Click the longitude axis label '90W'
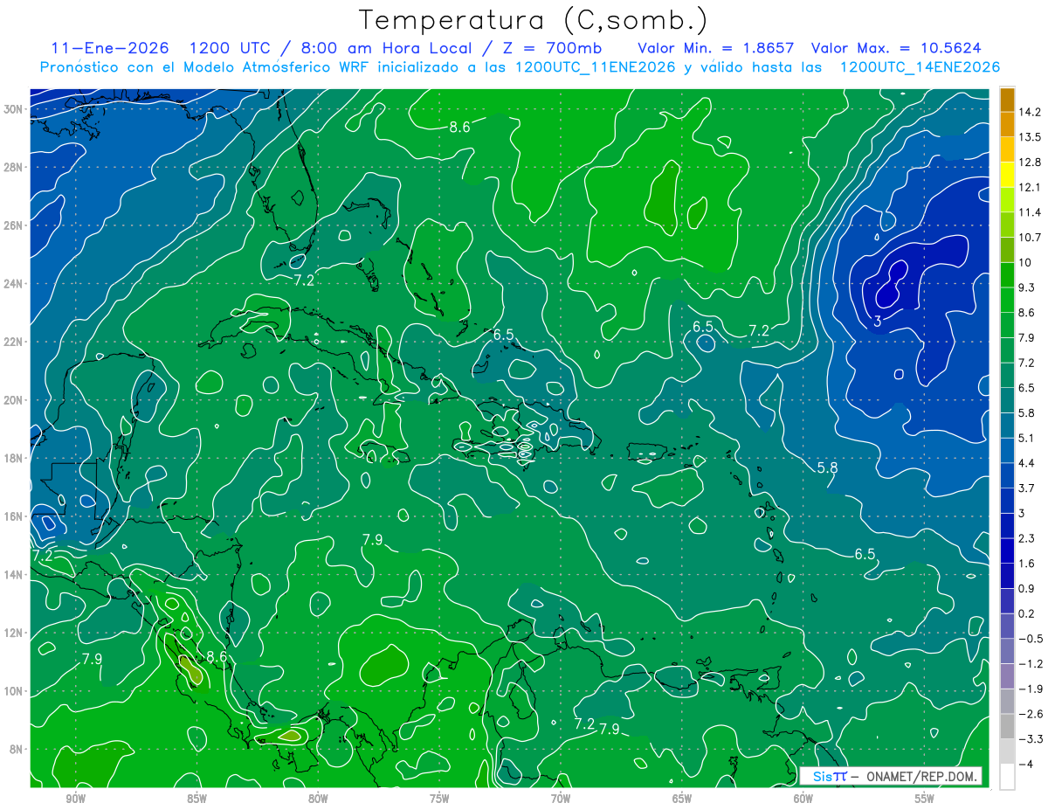Viewport: 1048px width, 810px height. [x=76, y=799]
